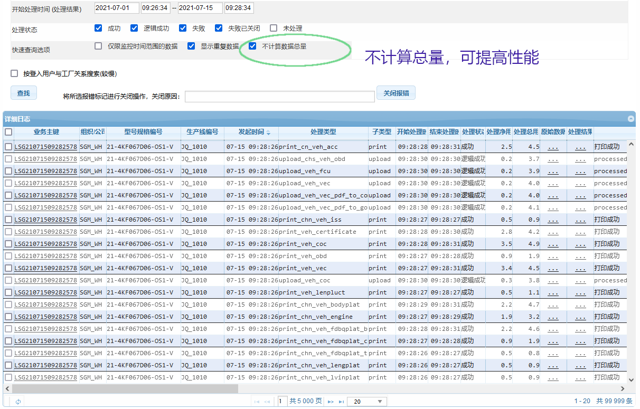Select the checkbox of the upload_veh_vec row

pyautogui.click(x=8, y=183)
